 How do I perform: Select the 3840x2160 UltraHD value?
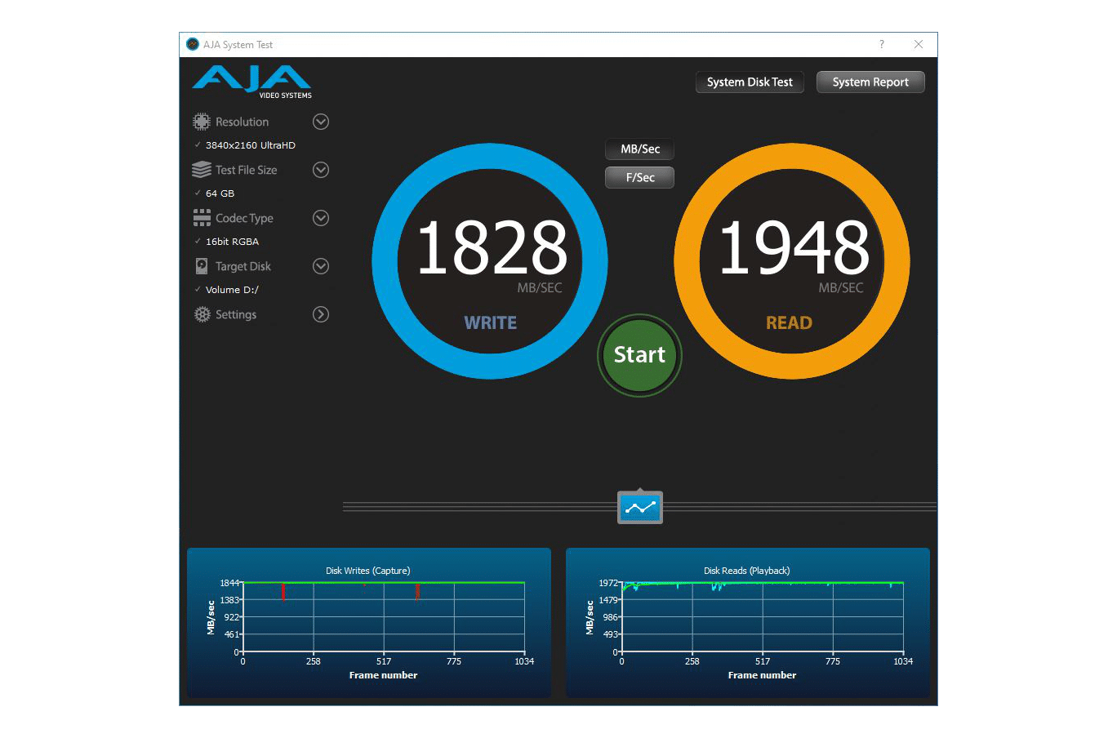(x=251, y=145)
